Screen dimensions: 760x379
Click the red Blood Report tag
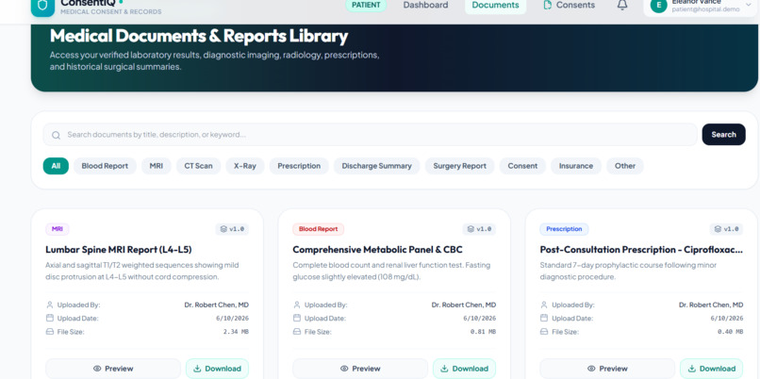(319, 229)
